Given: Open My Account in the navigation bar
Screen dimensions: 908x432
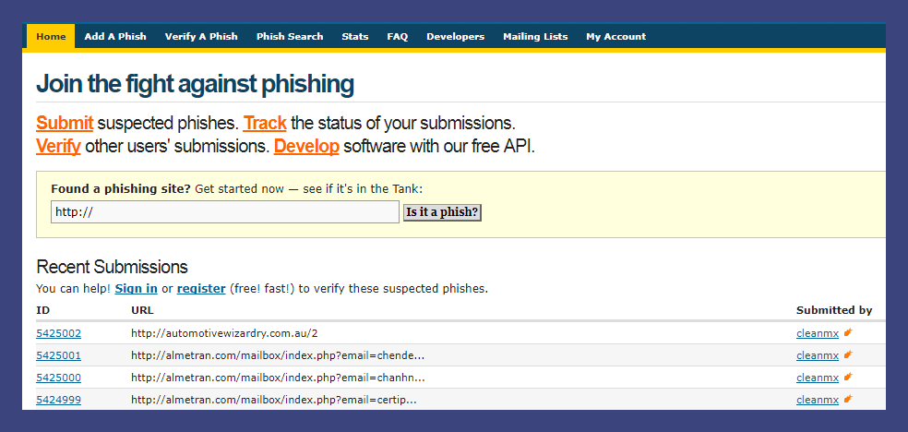Looking at the screenshot, I should 615,37.
